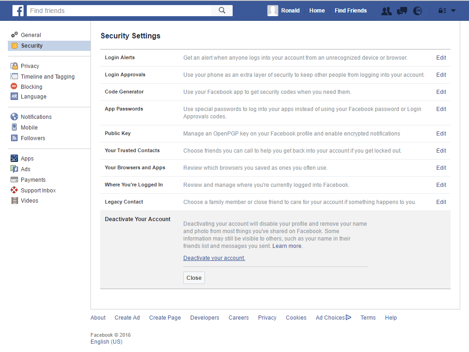469x352 pixels.
Task: Click the Followers RSS icon
Action: pos(14,138)
